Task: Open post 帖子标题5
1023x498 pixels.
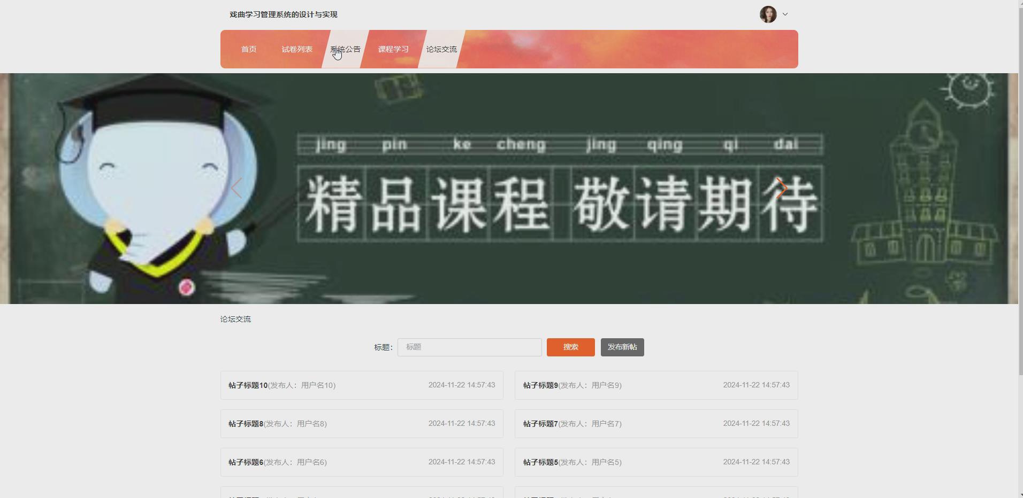Action: 656,462
